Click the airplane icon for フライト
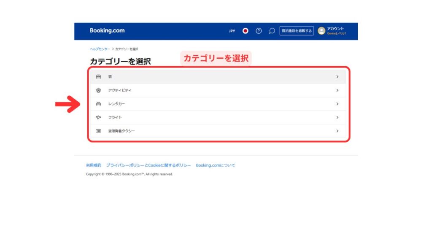The image size is (432, 227). [x=98, y=117]
